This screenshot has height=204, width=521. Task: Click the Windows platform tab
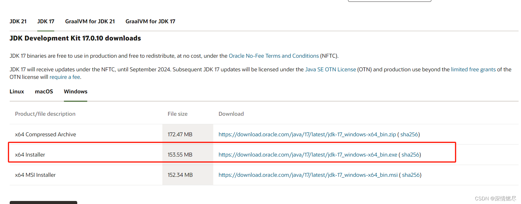[75, 91]
